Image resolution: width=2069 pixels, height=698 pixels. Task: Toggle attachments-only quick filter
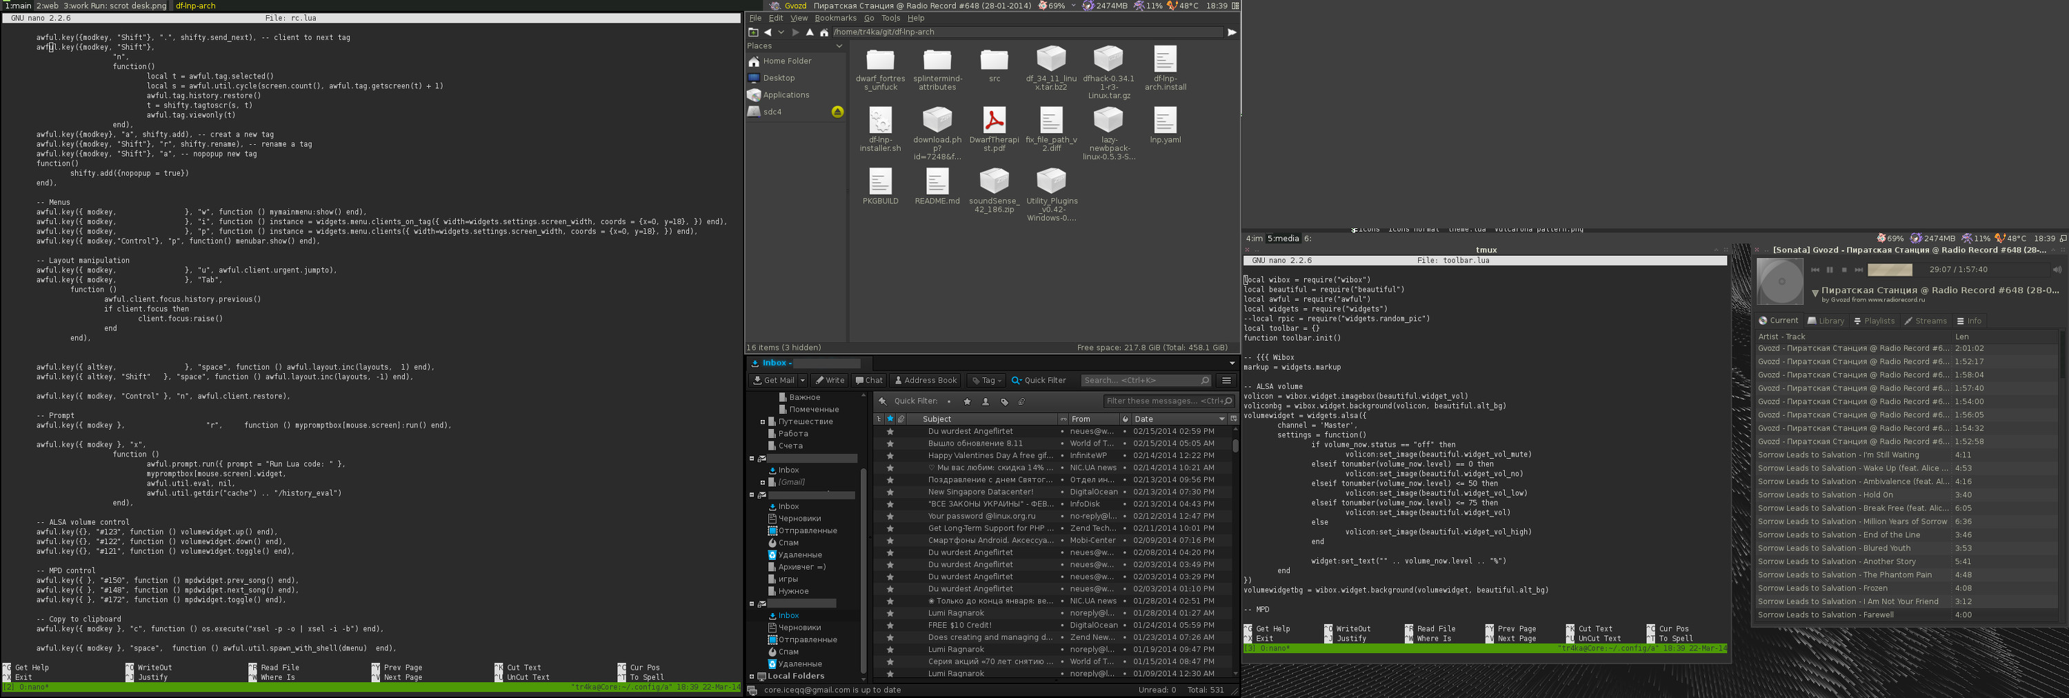point(1021,401)
